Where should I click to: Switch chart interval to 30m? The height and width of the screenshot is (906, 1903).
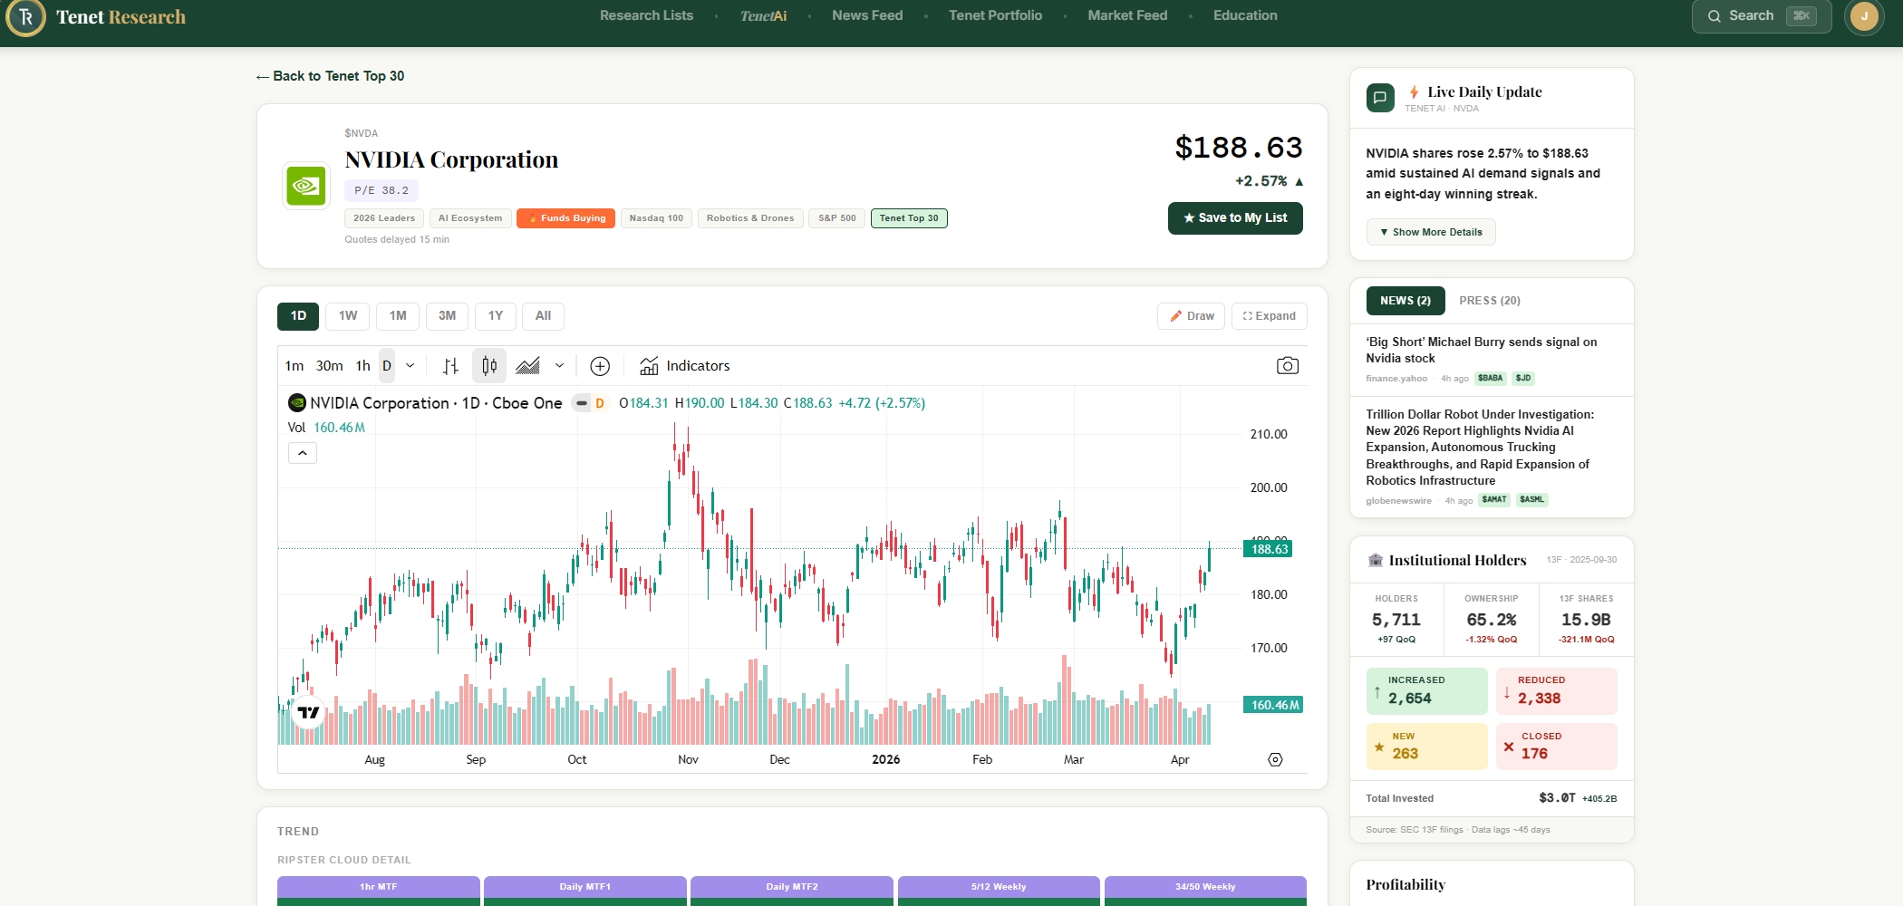(329, 366)
